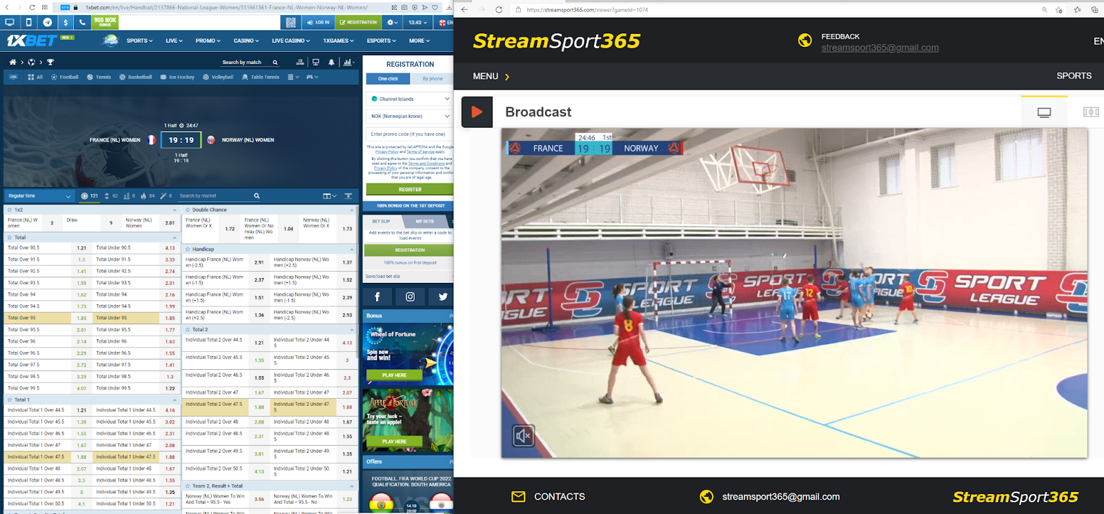Click the orange play icon beside Broadcast
The width and height of the screenshot is (1104, 514).
[x=477, y=112]
